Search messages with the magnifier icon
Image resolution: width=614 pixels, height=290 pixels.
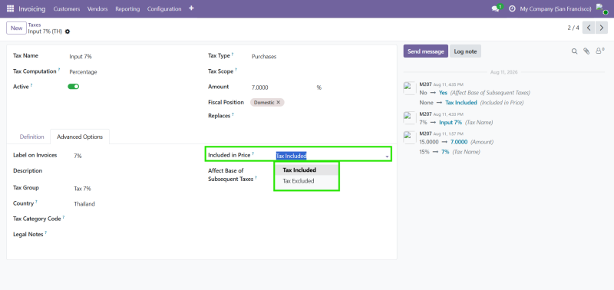pos(574,51)
